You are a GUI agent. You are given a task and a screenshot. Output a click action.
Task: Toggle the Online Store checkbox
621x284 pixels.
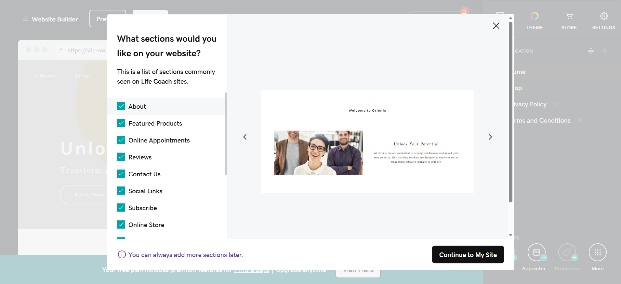[x=121, y=224]
